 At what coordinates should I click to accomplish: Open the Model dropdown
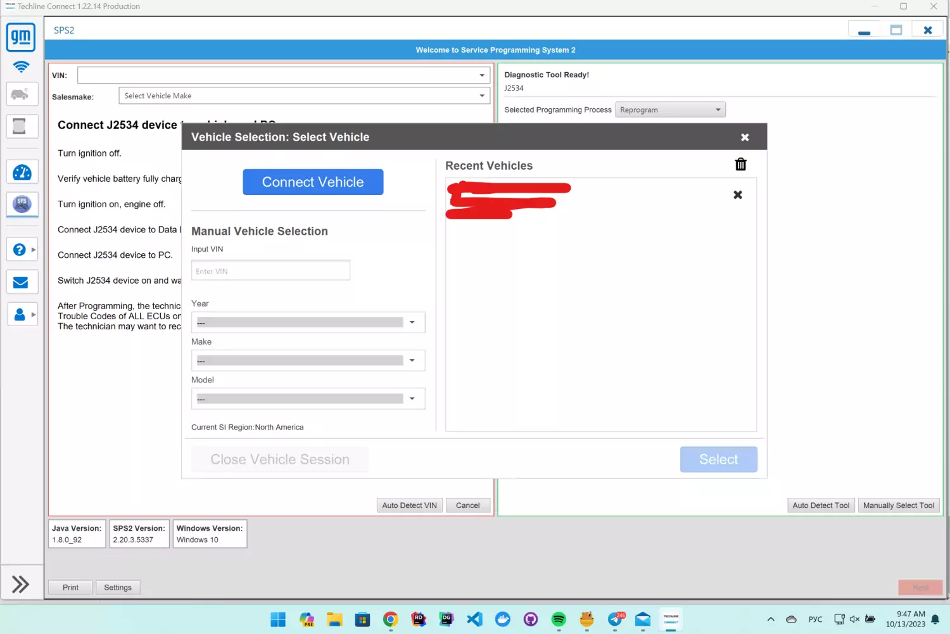pyautogui.click(x=308, y=398)
